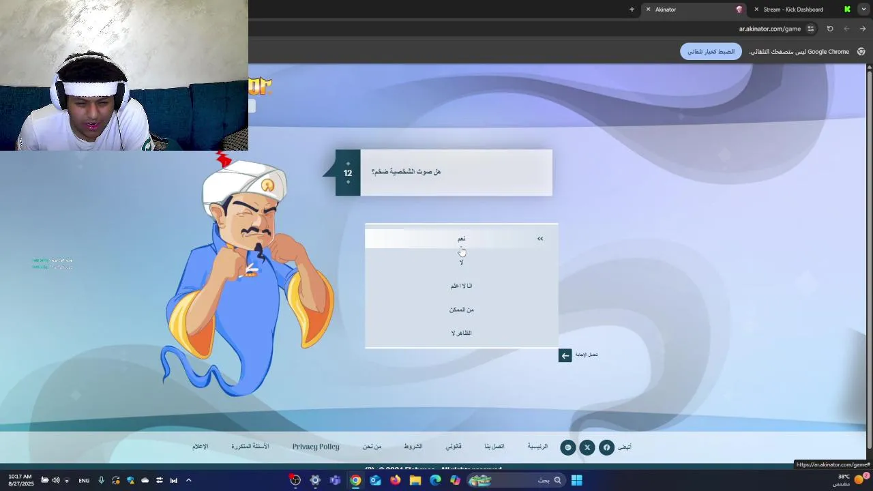Open the clock showing 10:17 AM
This screenshot has height=491, width=873.
coord(20,480)
